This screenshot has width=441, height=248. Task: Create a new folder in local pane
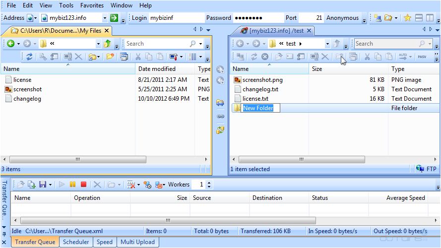click(110, 57)
